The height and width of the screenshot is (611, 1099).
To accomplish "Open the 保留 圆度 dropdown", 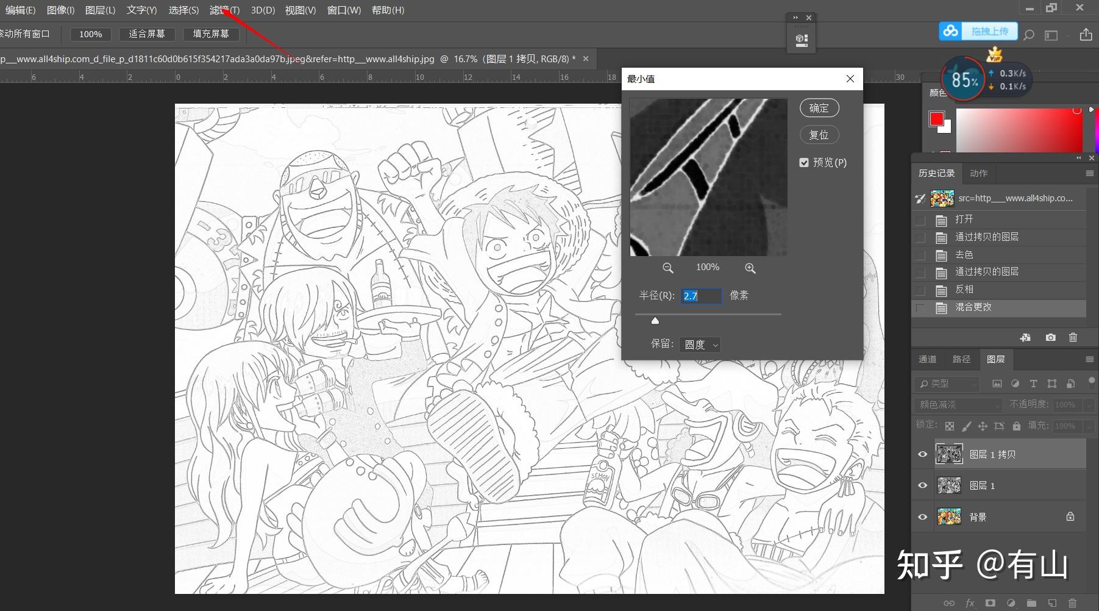I will click(x=700, y=345).
